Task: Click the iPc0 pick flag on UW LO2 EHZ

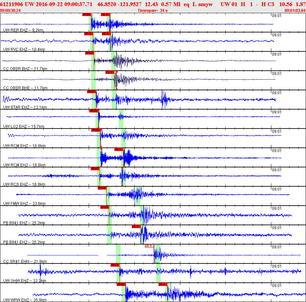Action: tap(94, 111)
